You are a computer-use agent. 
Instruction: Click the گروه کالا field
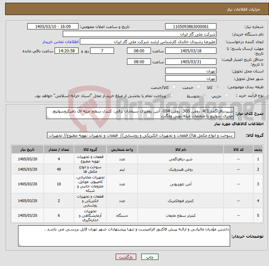coord(141,135)
